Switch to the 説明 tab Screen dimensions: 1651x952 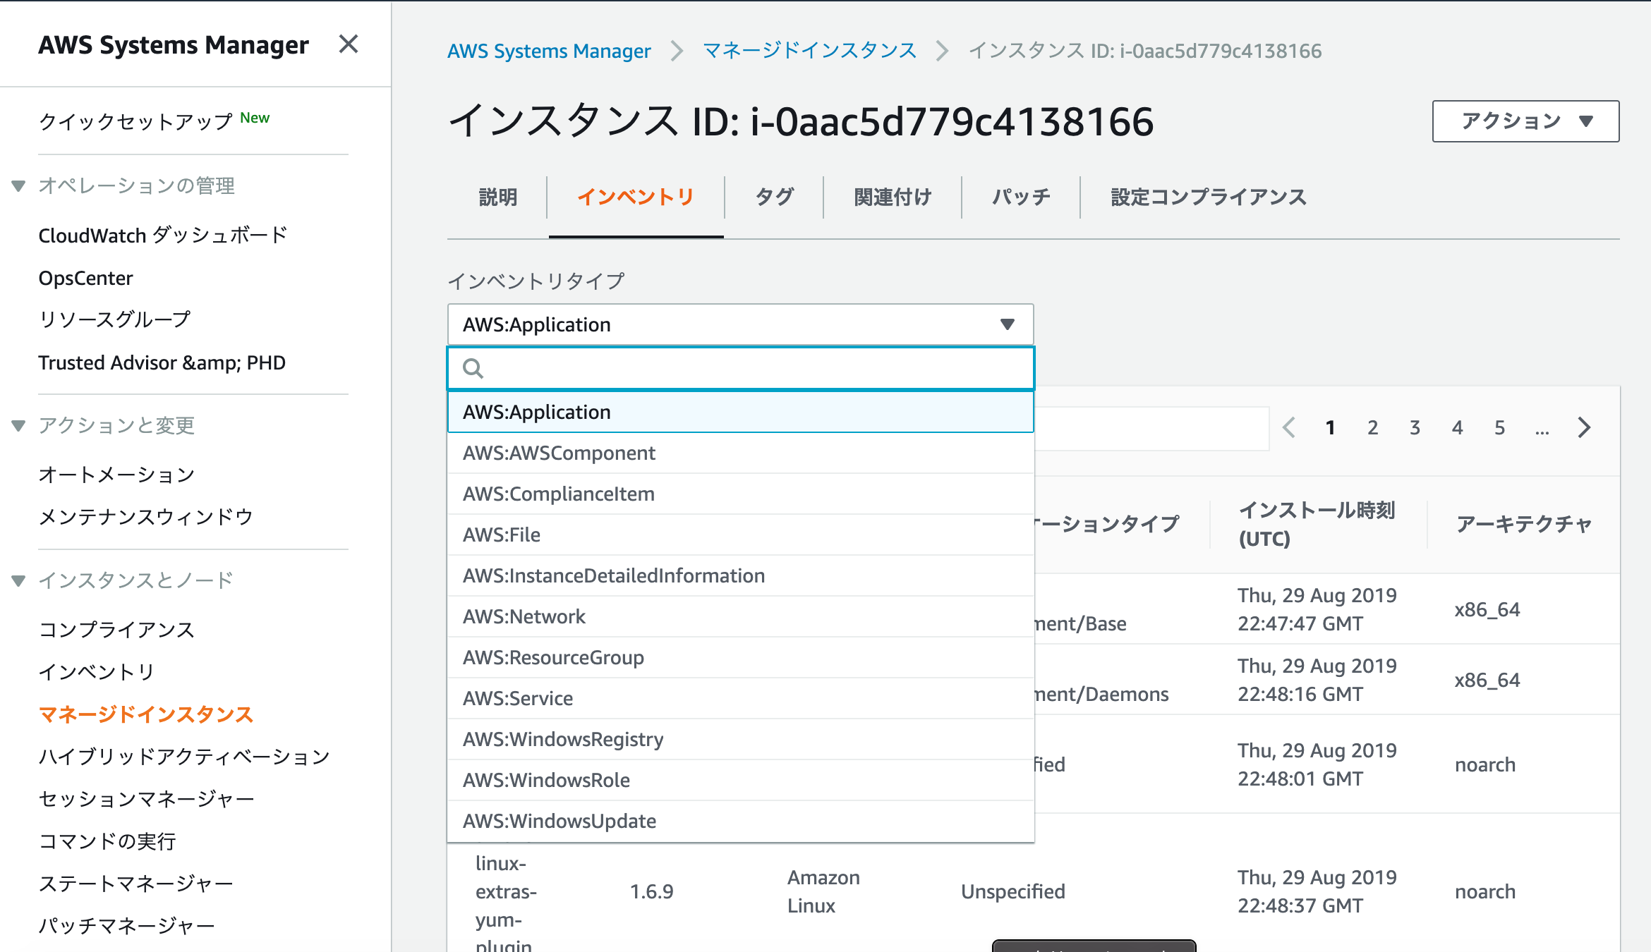click(x=498, y=197)
